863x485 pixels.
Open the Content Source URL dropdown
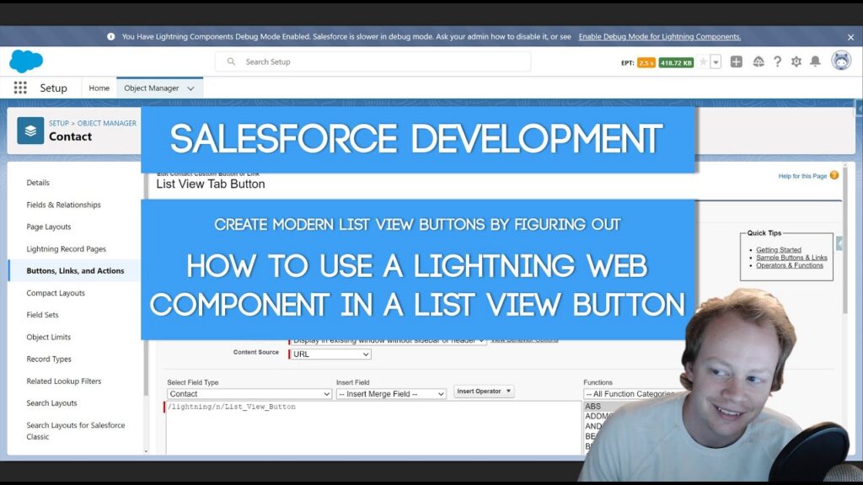click(330, 354)
